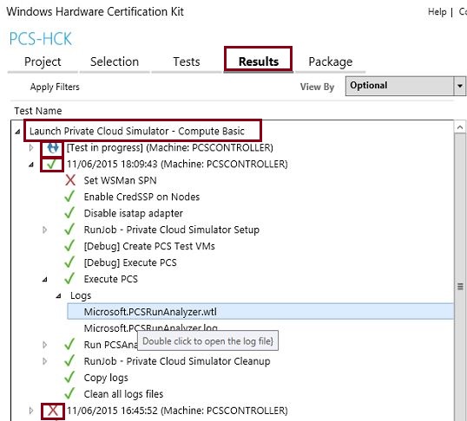Image resolution: width=467 pixels, height=421 pixels.
Task: Switch to the Selection tab
Action: (x=115, y=62)
